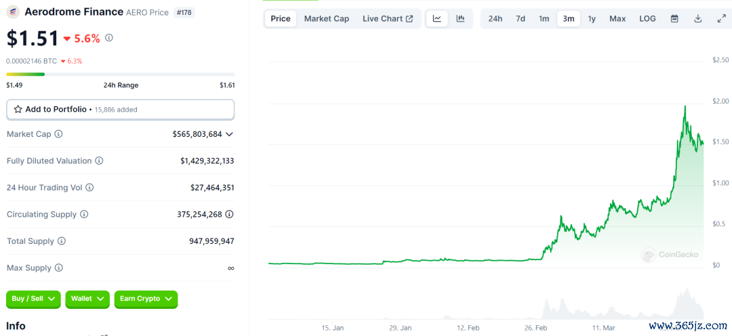Click the 947,959,947 total supply value

pyautogui.click(x=211, y=241)
